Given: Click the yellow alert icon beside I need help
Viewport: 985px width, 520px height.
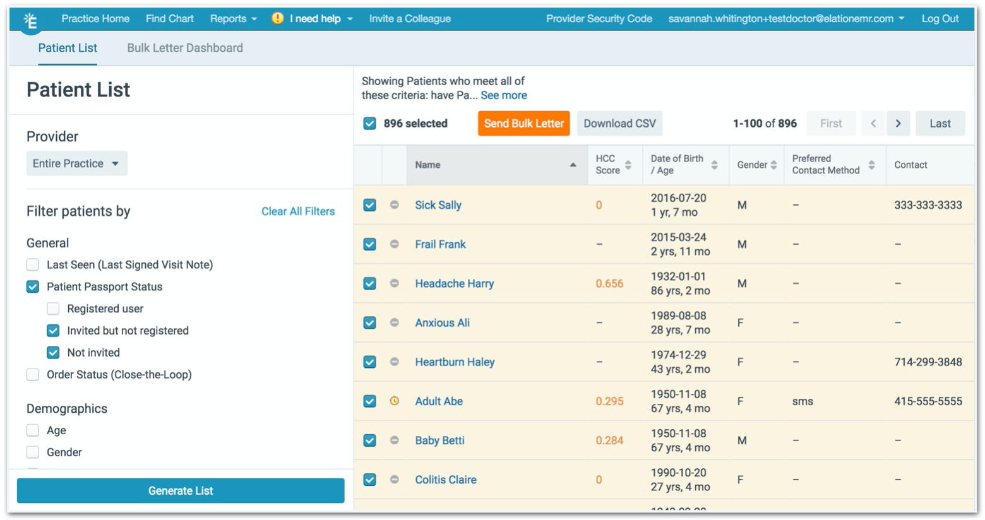Looking at the screenshot, I should (277, 18).
